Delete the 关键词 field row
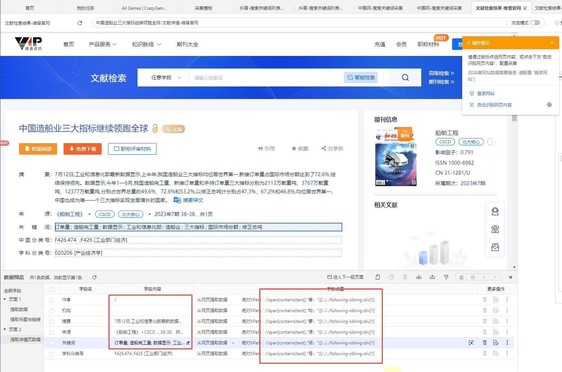The image size is (562, 372). tap(485, 343)
